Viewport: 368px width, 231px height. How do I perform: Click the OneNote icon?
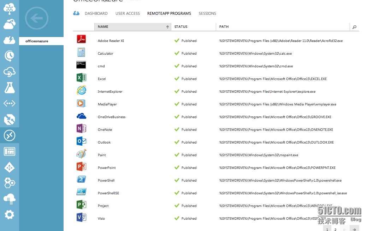[x=81, y=128]
